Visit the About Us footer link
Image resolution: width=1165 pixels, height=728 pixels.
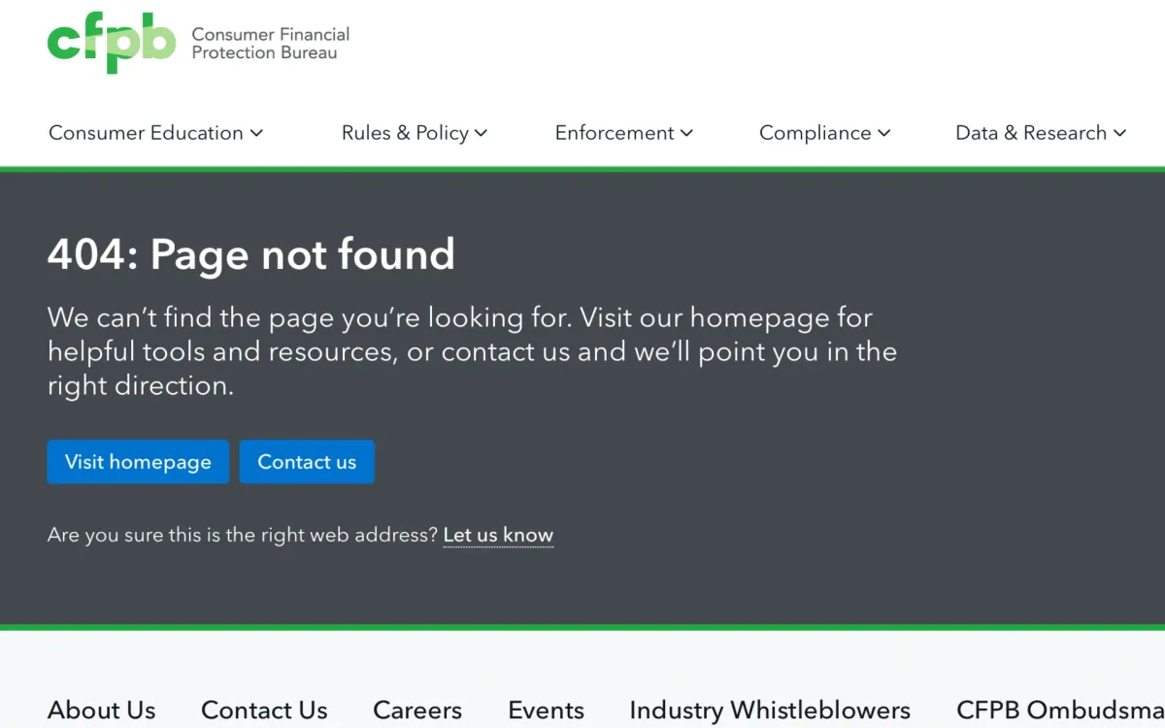click(102, 710)
